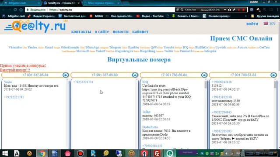280x157 pixels.
Task: Filter by Twitter service link
Action: tap(168, 51)
